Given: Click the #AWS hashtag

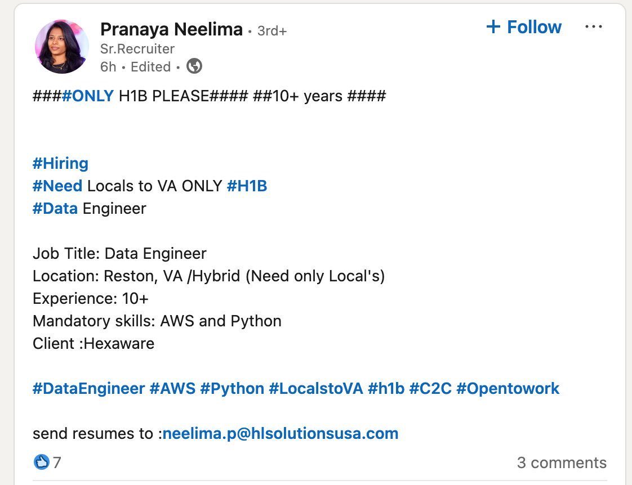Looking at the screenshot, I should pyautogui.click(x=172, y=388).
